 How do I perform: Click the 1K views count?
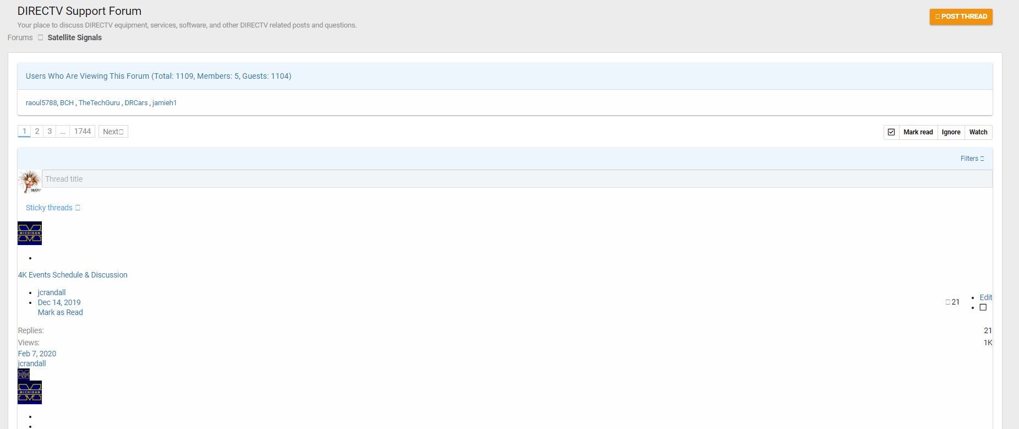click(x=988, y=343)
